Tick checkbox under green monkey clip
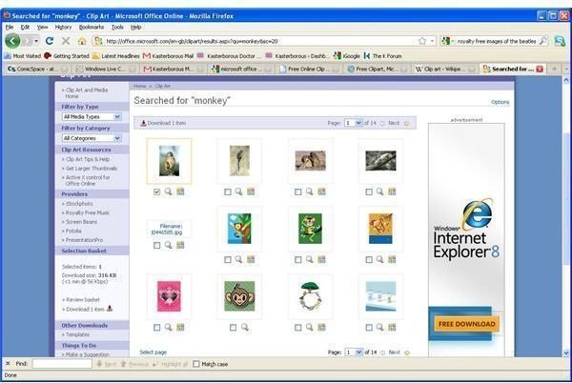Image resolution: width=572 pixels, height=383 pixels. [x=298, y=259]
